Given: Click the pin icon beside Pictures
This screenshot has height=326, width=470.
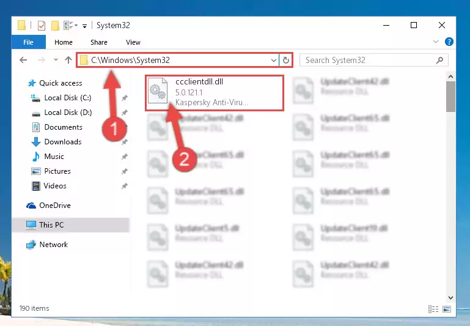Looking at the screenshot, I should [x=125, y=171].
